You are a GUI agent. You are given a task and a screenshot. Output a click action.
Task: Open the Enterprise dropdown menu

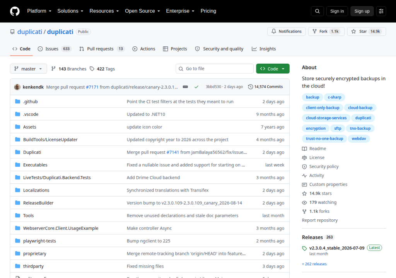tap(180, 11)
